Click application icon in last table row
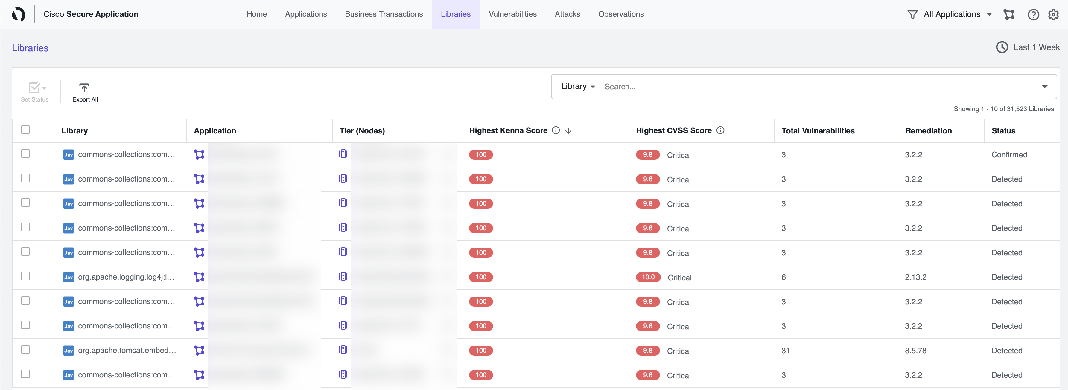 (200, 375)
